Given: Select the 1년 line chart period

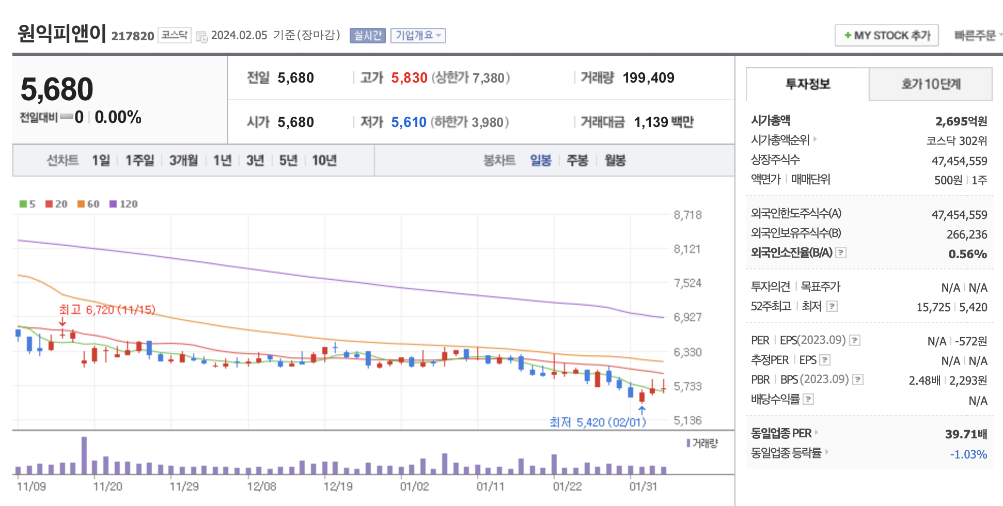Looking at the screenshot, I should pos(222,161).
